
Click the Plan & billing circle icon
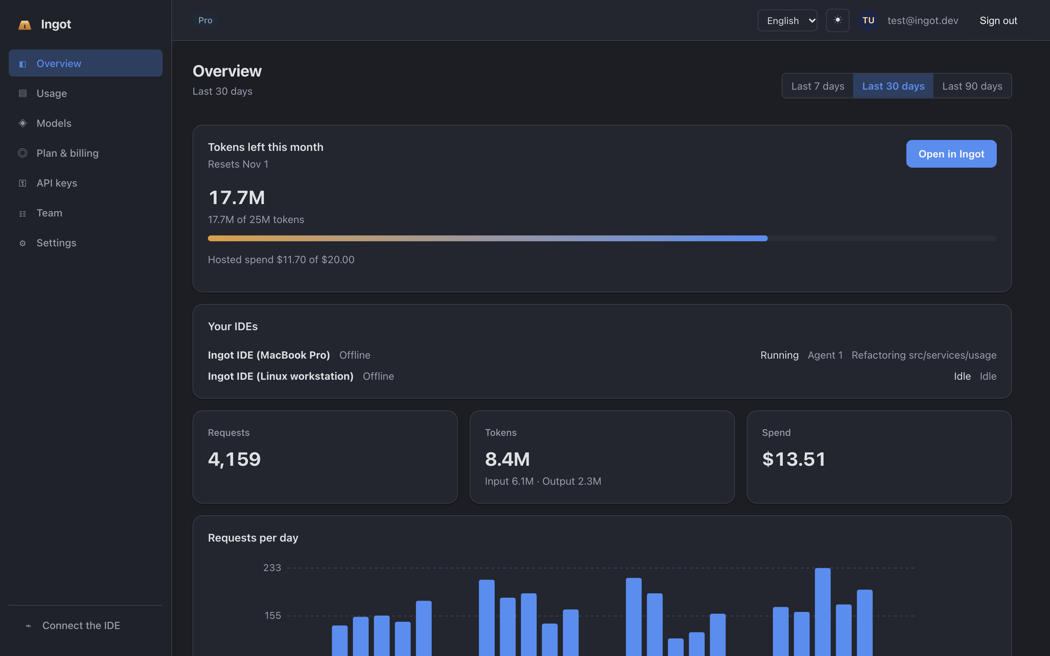(x=23, y=153)
